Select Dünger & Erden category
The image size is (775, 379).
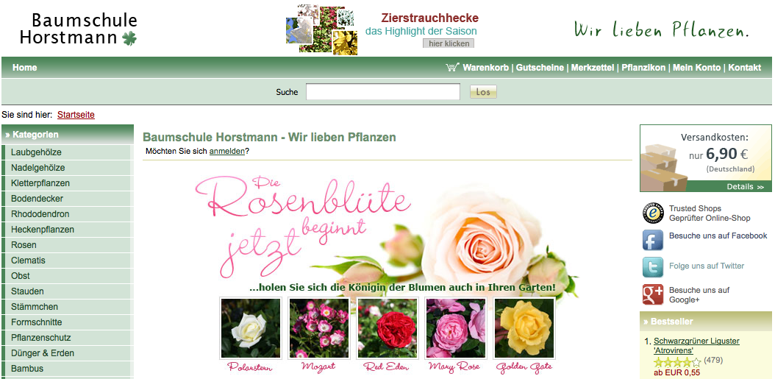click(x=67, y=353)
